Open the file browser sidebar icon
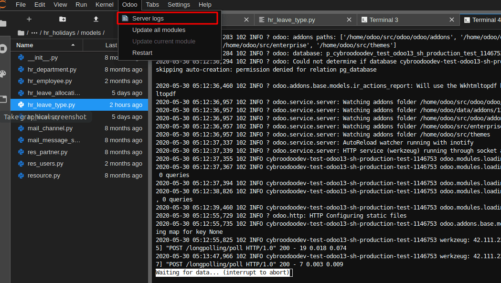 3,23
